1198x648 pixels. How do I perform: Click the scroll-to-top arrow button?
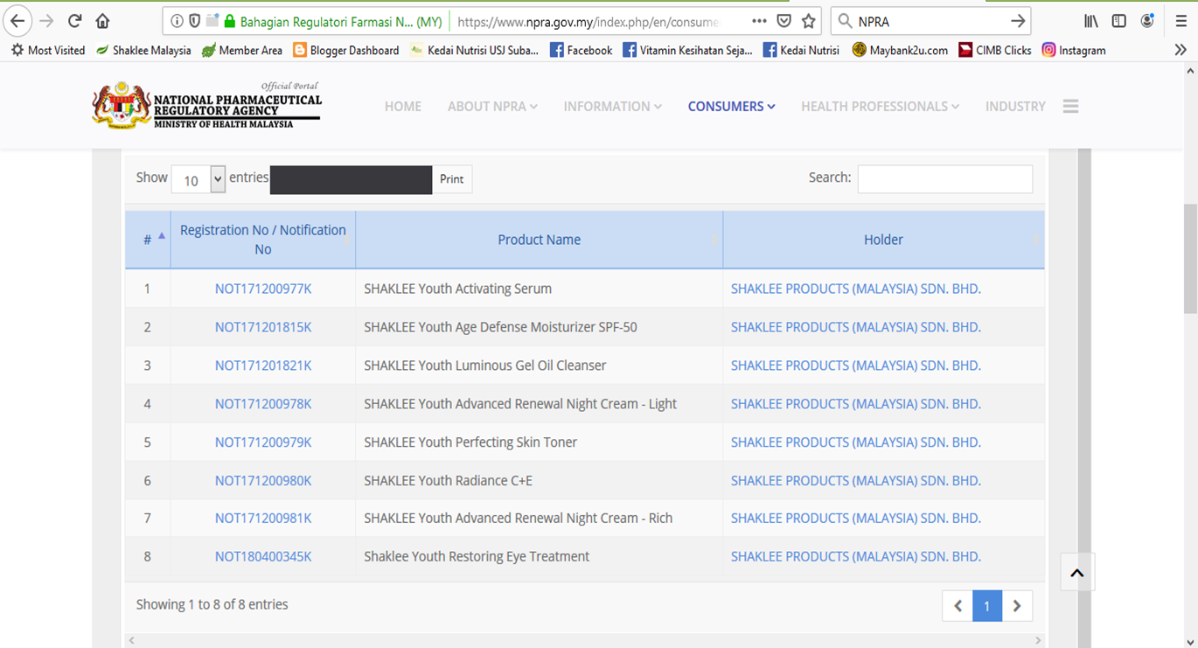(1077, 573)
